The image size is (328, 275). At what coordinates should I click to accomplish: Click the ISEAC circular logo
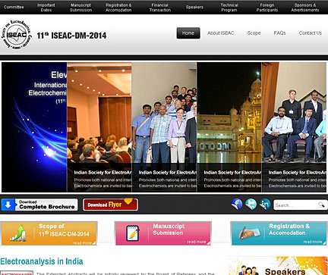[x=17, y=35]
